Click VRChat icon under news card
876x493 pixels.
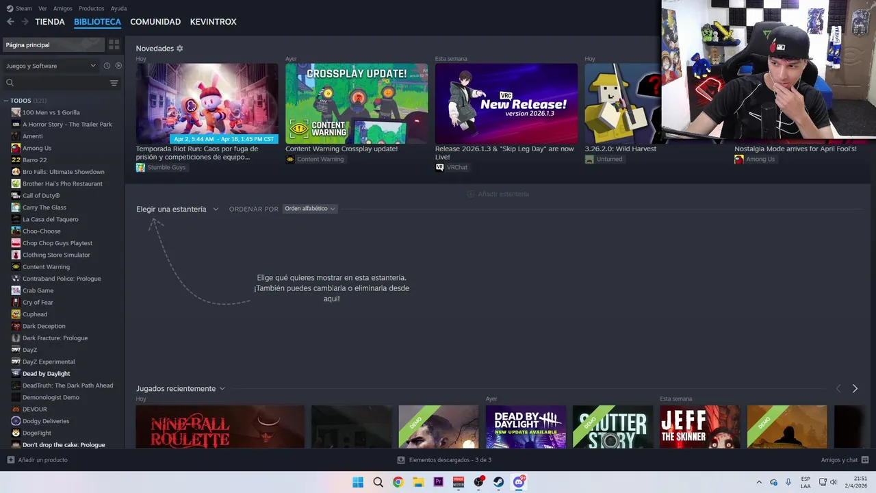(x=440, y=167)
